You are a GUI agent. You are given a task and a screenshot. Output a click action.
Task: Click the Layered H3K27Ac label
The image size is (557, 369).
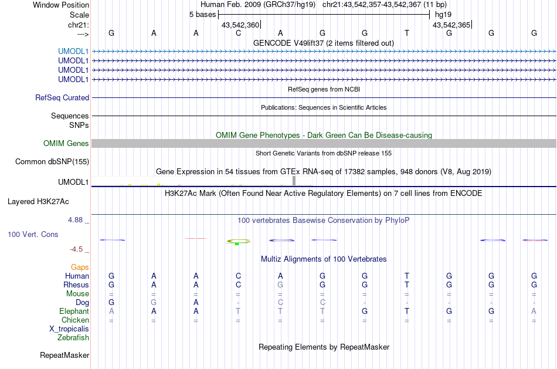pyautogui.click(x=38, y=202)
